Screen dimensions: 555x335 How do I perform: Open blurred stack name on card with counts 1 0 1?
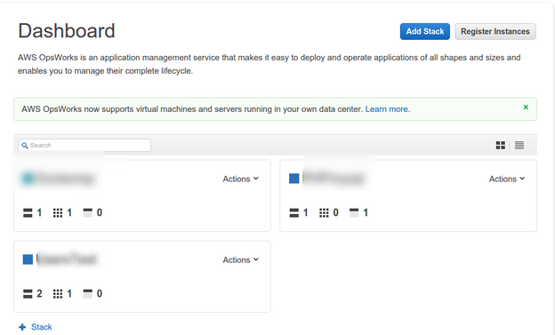click(333, 179)
